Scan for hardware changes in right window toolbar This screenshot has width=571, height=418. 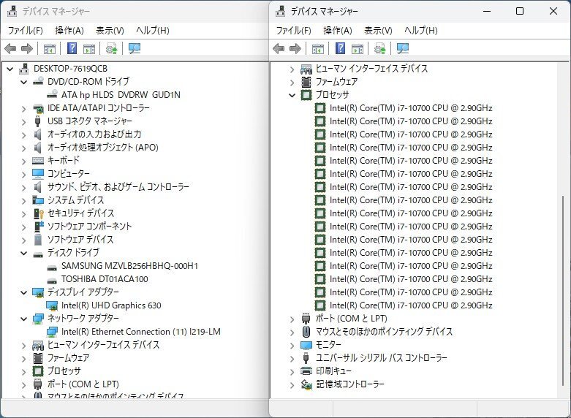pyautogui.click(x=403, y=48)
